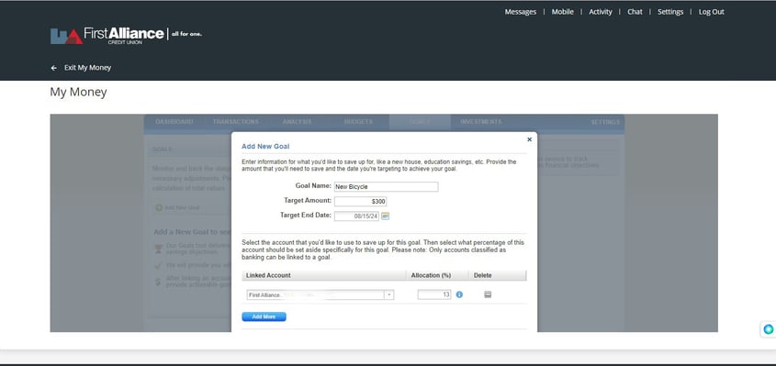This screenshot has height=366, width=776.
Task: Open Messages in top navigation
Action: tap(520, 12)
